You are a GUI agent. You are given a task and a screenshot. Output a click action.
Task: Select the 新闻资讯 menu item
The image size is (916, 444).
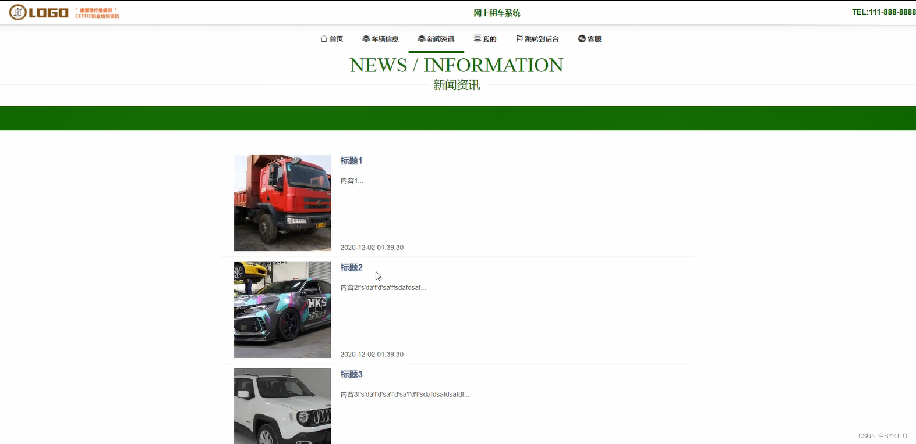pos(436,39)
